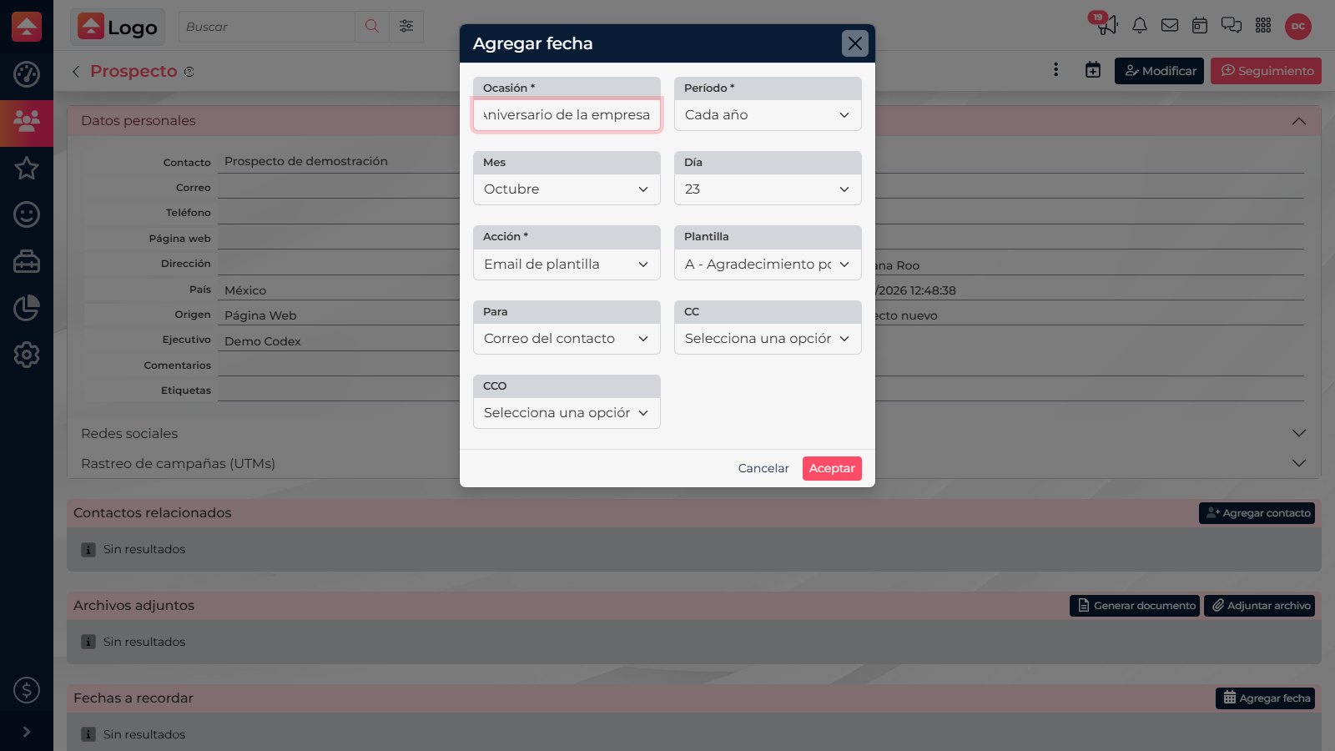
Task: Open the settings gear icon in sidebar
Action: 27,355
